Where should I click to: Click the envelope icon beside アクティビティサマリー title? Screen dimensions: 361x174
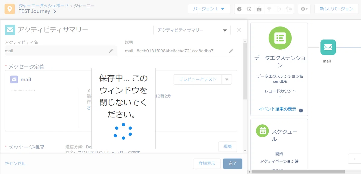[10, 30]
